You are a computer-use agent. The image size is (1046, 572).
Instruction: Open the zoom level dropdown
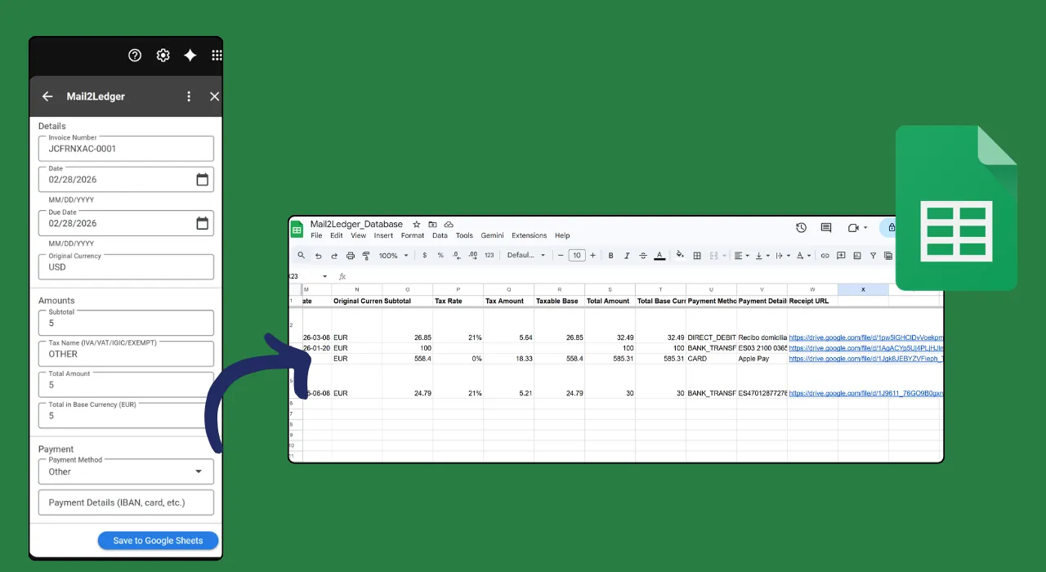tap(392, 255)
